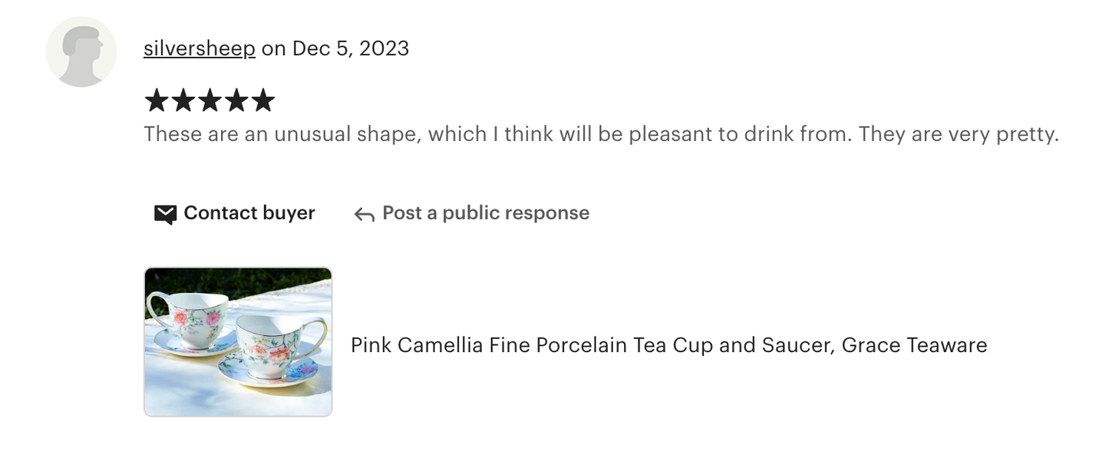Click the fourth rating star

236,100
